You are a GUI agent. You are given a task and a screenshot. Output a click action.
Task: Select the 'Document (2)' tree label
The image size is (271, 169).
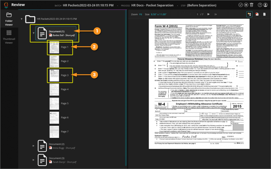(x=57, y=144)
